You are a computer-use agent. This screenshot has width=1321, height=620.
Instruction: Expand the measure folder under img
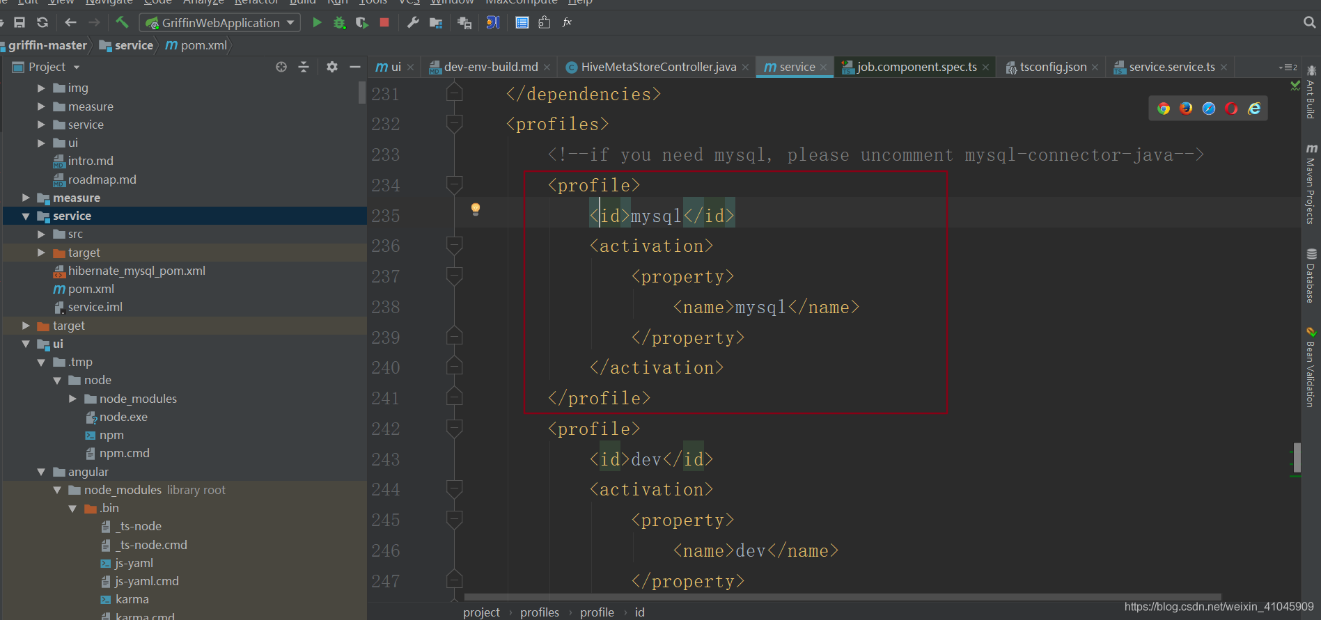[41, 106]
